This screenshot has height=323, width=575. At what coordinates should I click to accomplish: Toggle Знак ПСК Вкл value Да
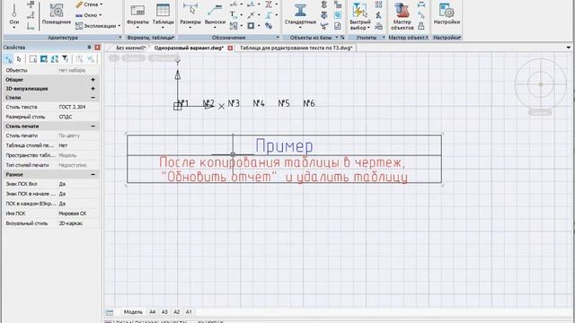pyautogui.click(x=78, y=184)
